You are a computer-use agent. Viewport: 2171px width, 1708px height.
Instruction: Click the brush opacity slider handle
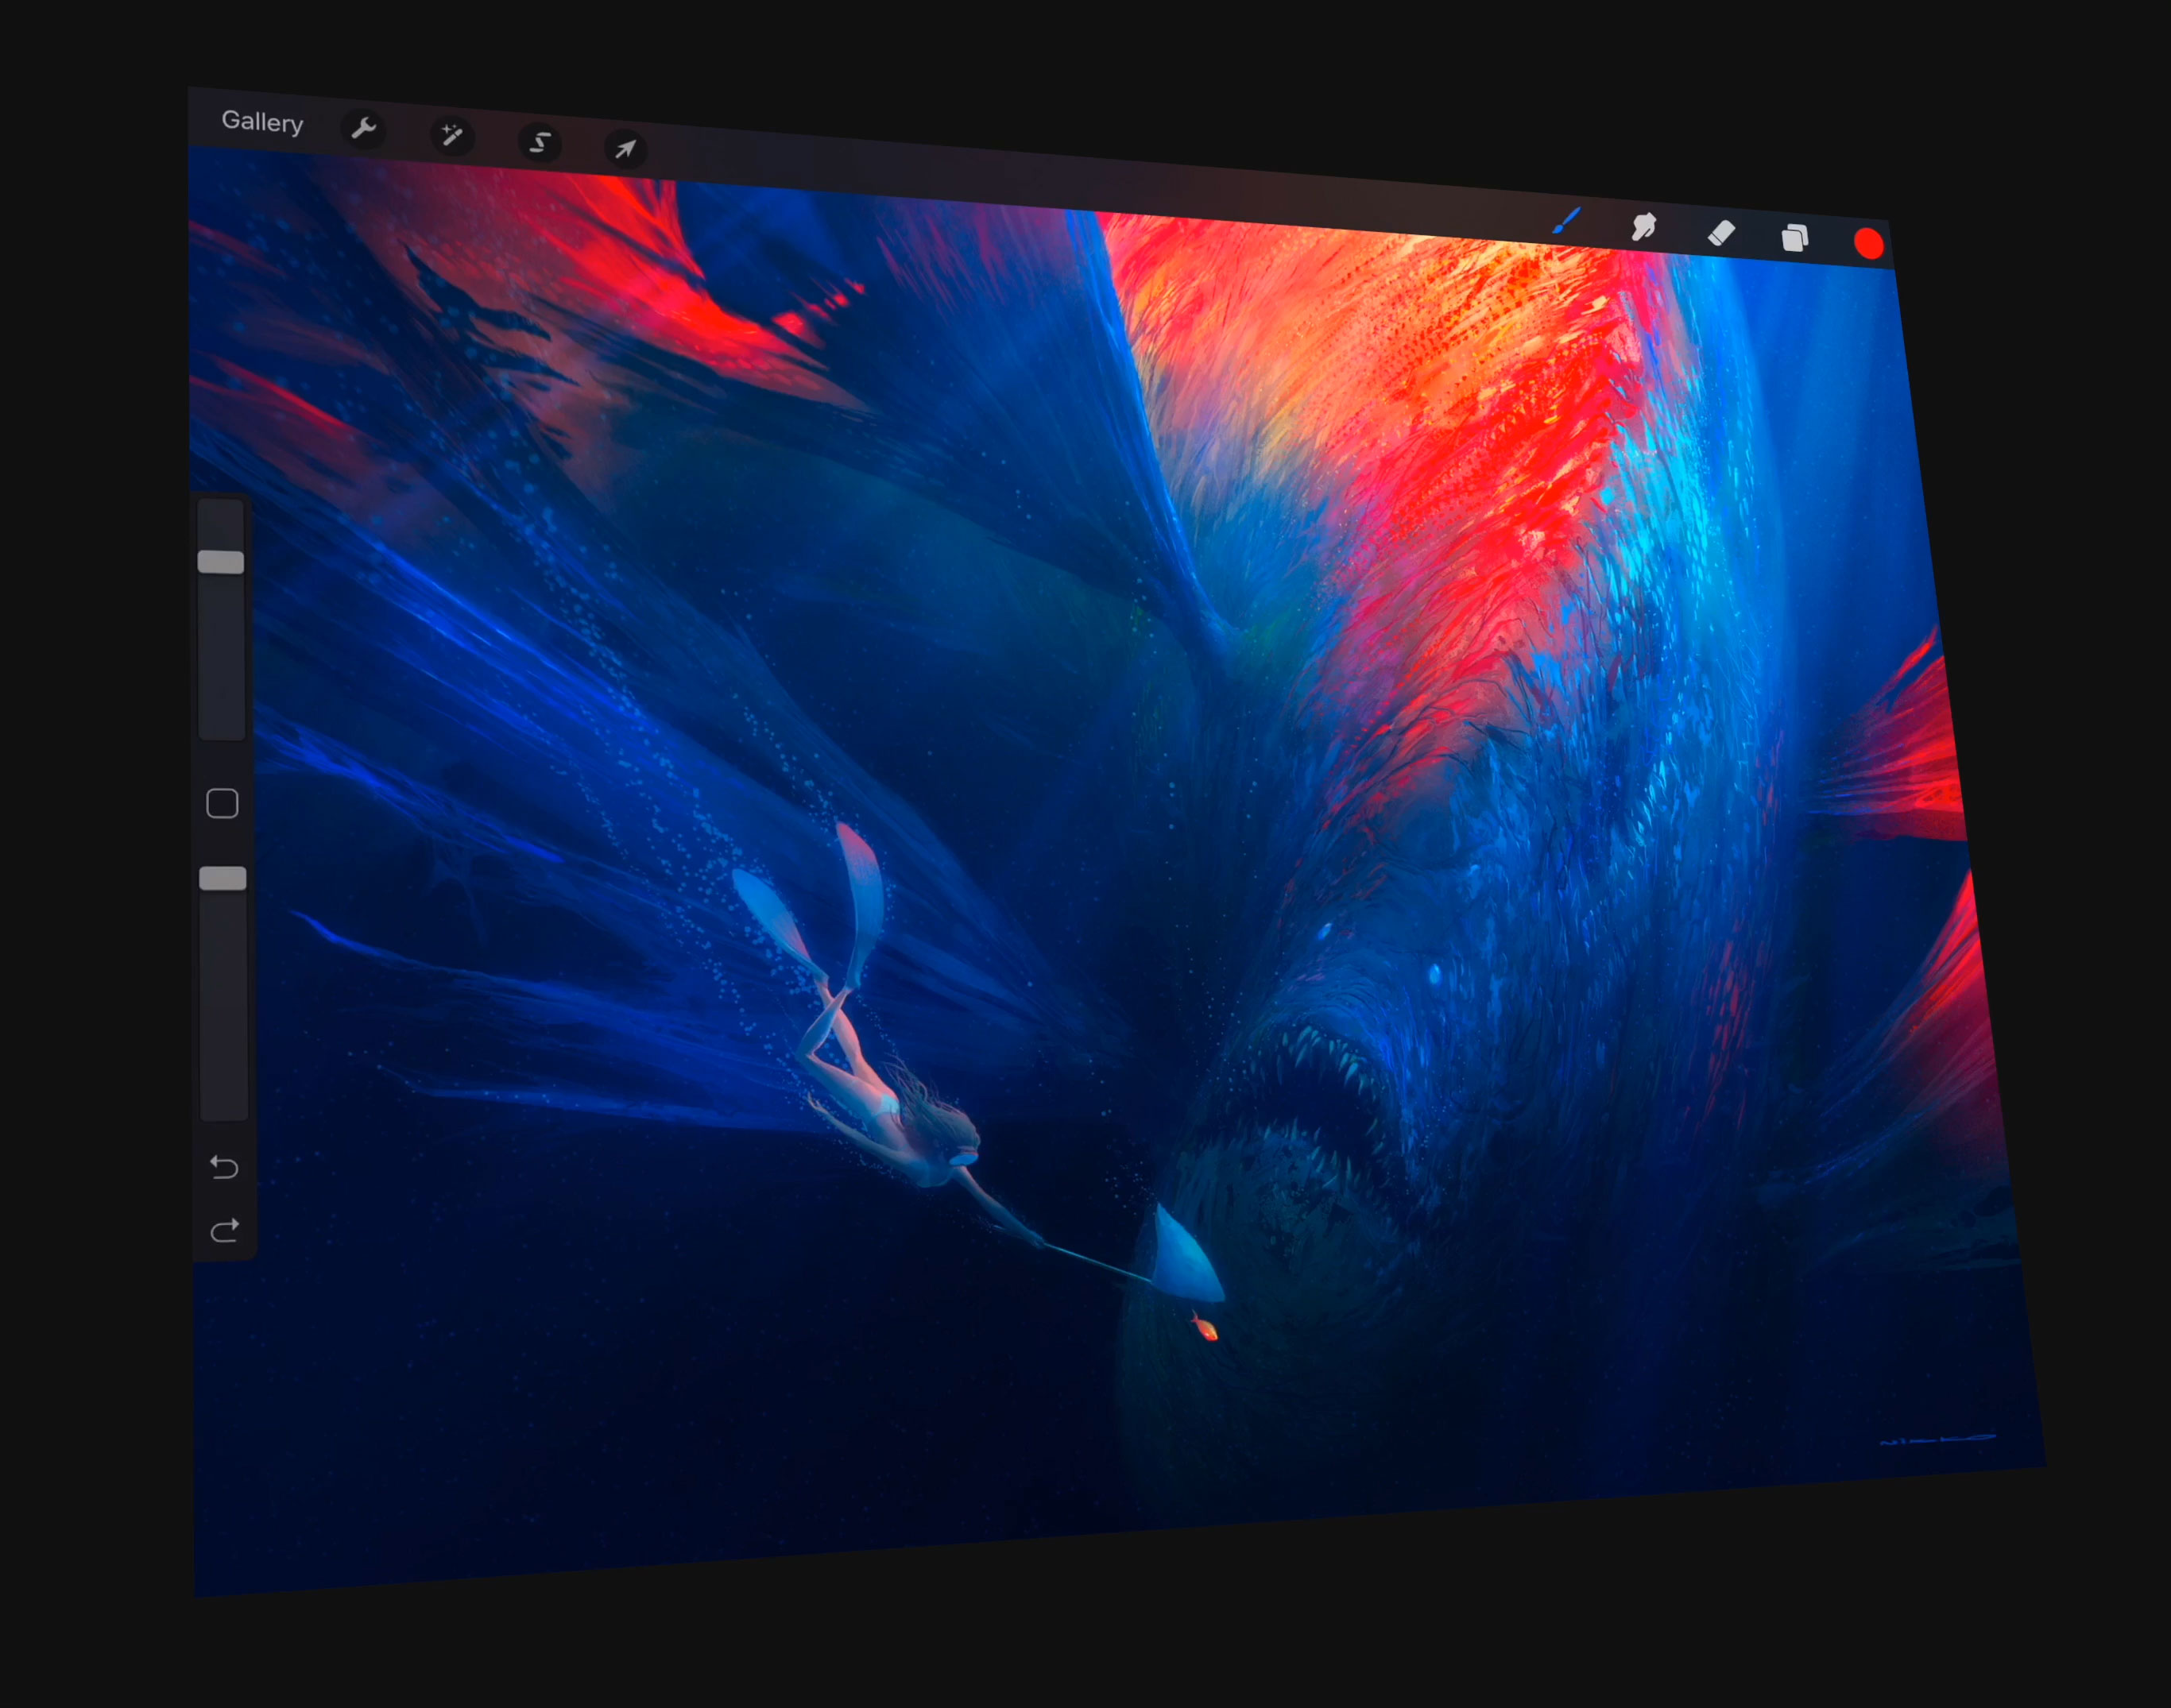223,878
